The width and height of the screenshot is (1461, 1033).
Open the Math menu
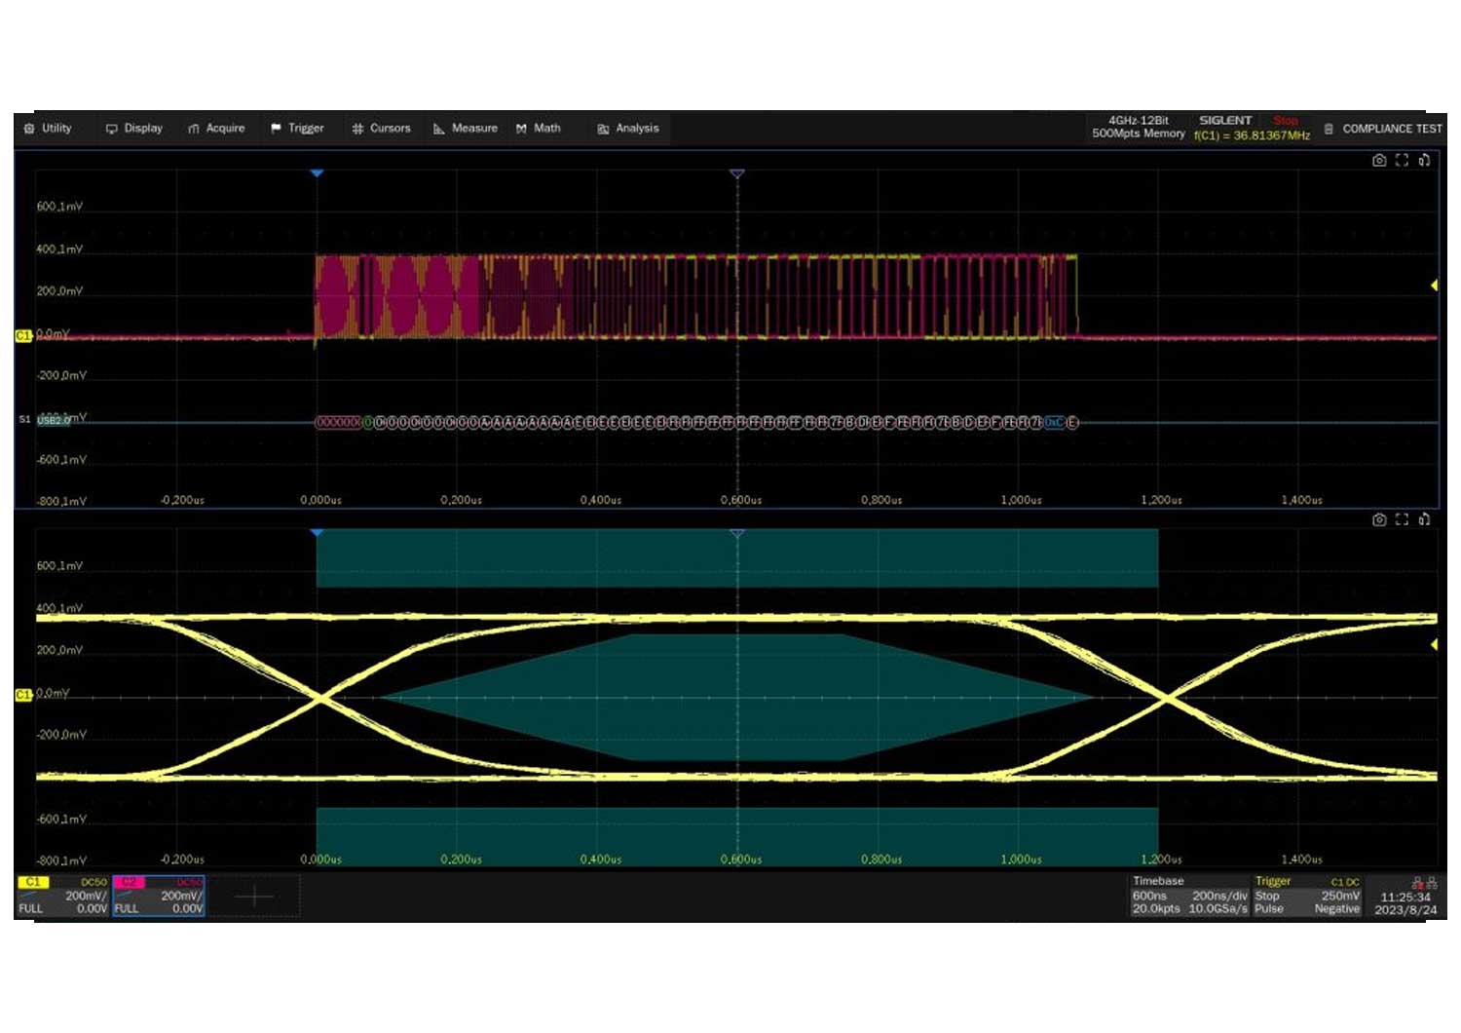point(539,129)
